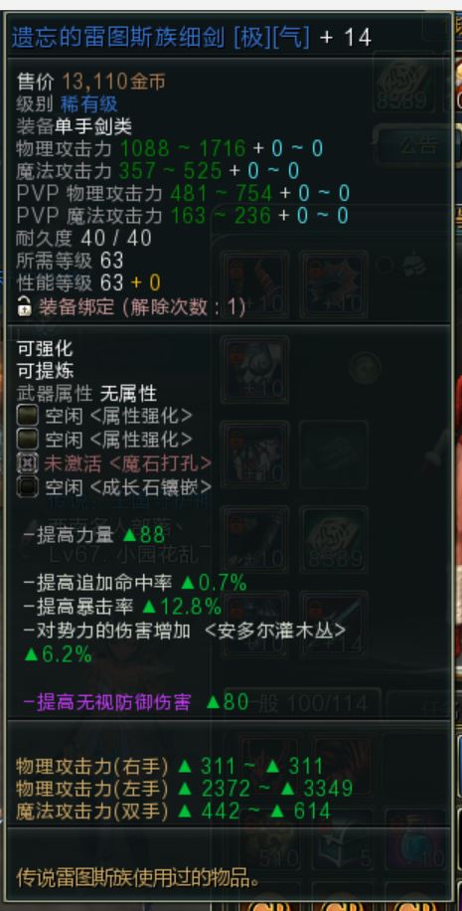Select the Lv67 player name behind tooltip

point(126,555)
